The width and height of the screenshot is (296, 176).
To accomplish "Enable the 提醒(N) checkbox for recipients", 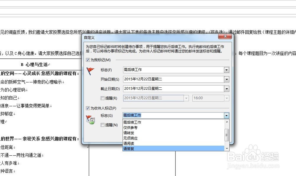I will [x=102, y=125].
